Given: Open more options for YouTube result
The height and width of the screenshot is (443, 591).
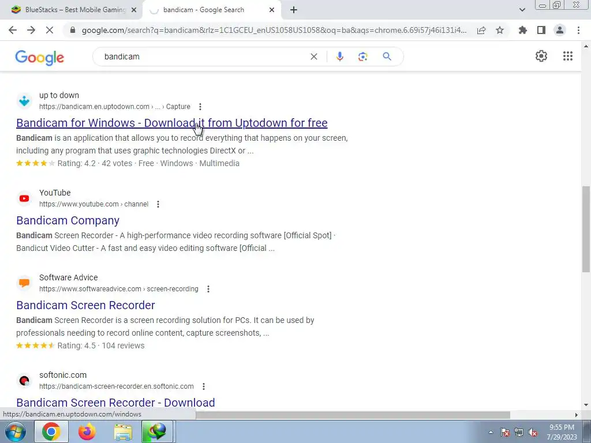Looking at the screenshot, I should point(158,204).
